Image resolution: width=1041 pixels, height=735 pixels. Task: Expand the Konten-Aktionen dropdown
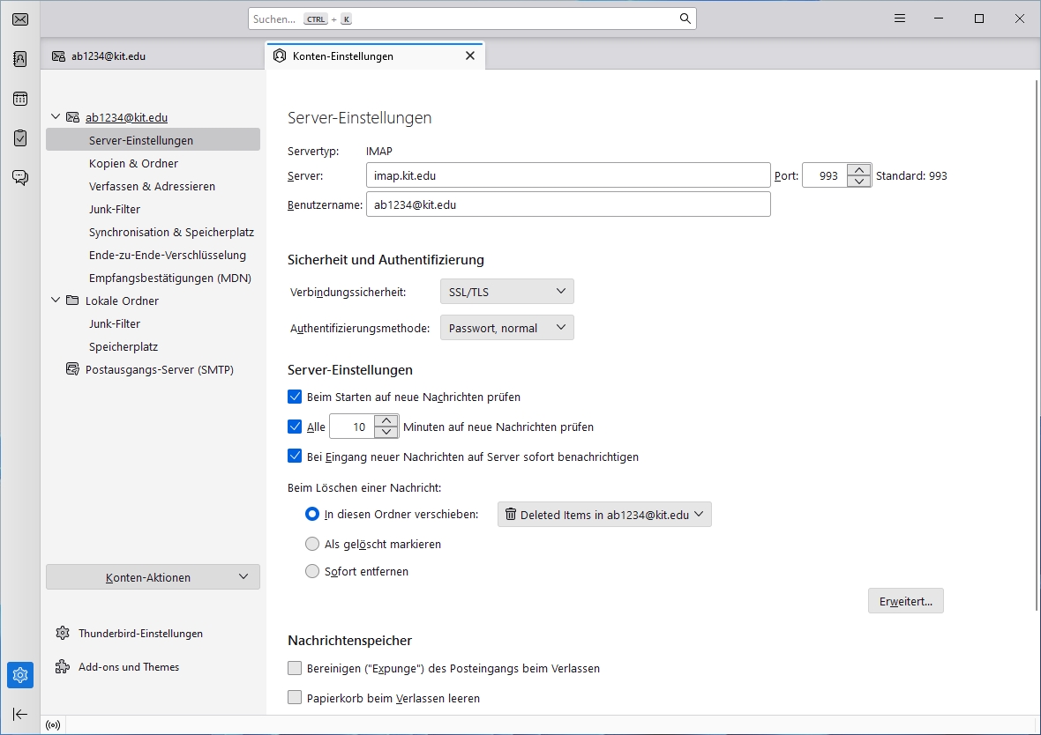153,577
